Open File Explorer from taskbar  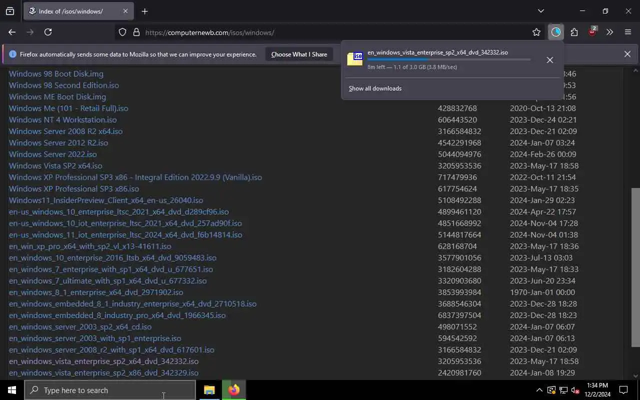point(209,390)
